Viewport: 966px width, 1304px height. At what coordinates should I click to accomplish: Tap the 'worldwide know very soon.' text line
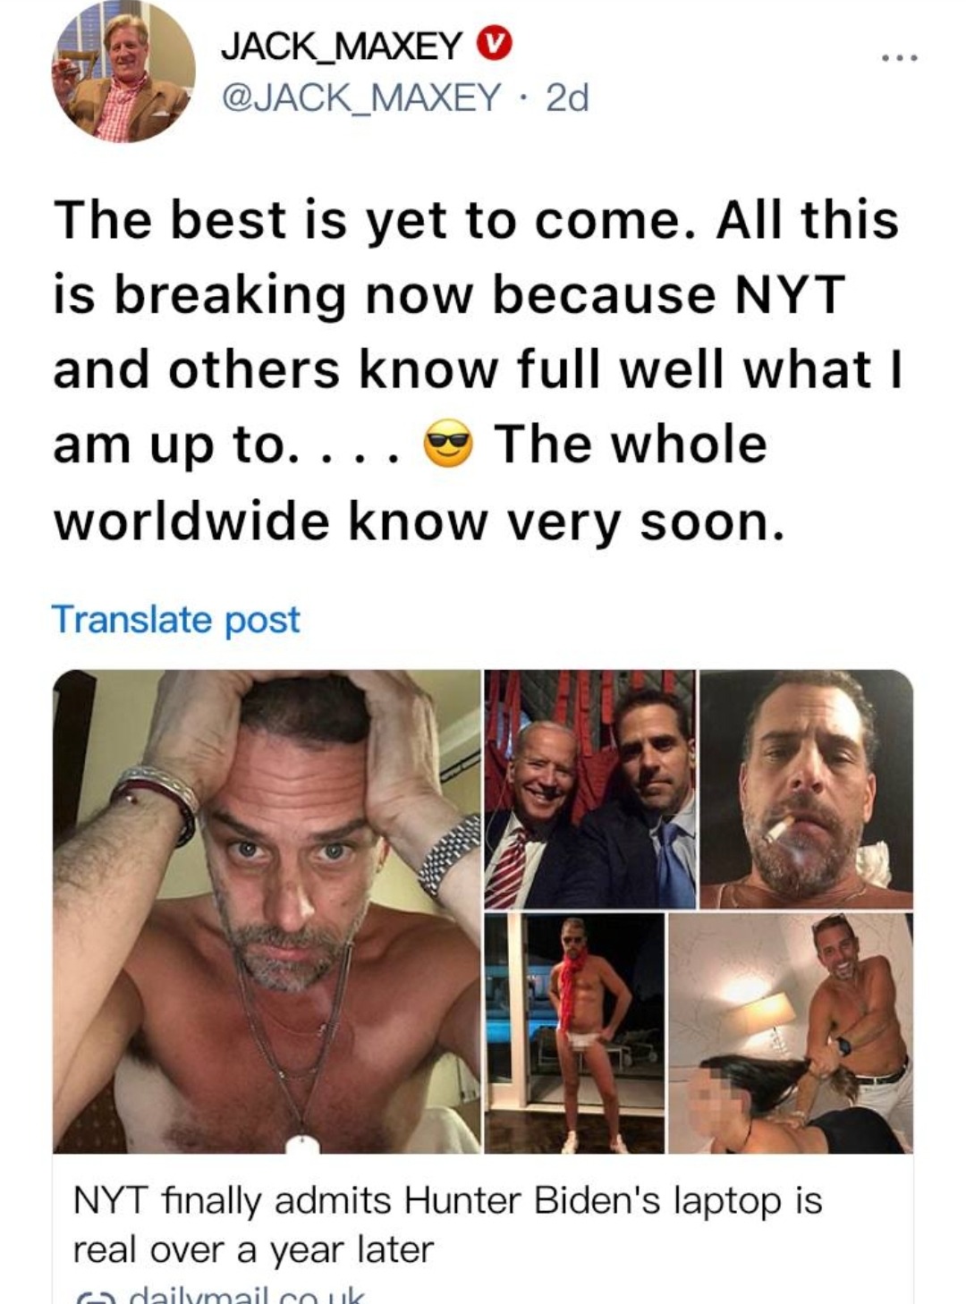coord(419,522)
